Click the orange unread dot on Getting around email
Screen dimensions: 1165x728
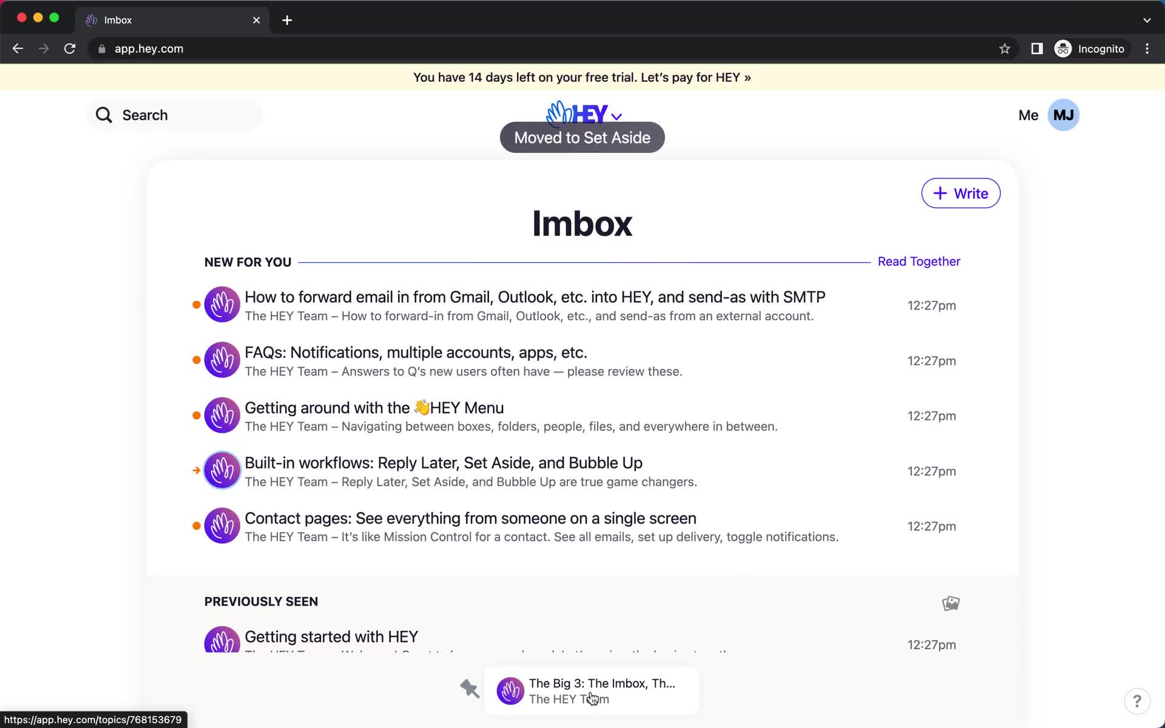tap(196, 414)
